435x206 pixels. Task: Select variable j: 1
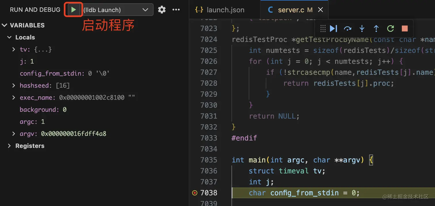(x=27, y=61)
